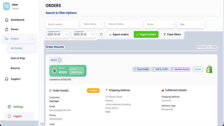Click the refresh orders icon button
The image size is (224, 126).
click(101, 34)
